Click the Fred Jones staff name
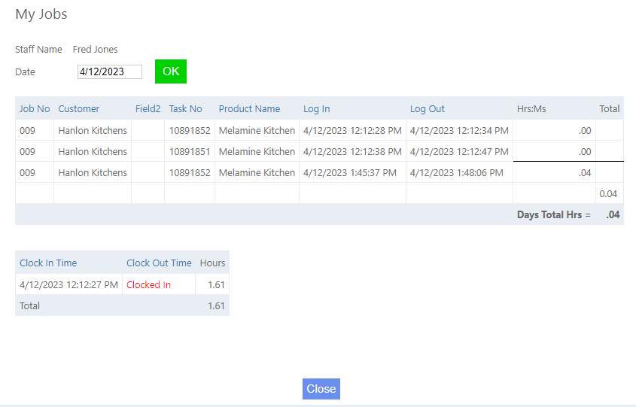Viewport: 636px width, 407px height. 96,50
